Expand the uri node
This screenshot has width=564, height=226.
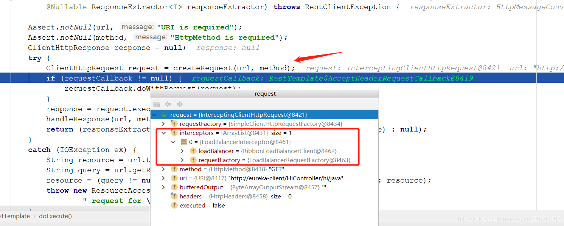pyautogui.click(x=163, y=178)
